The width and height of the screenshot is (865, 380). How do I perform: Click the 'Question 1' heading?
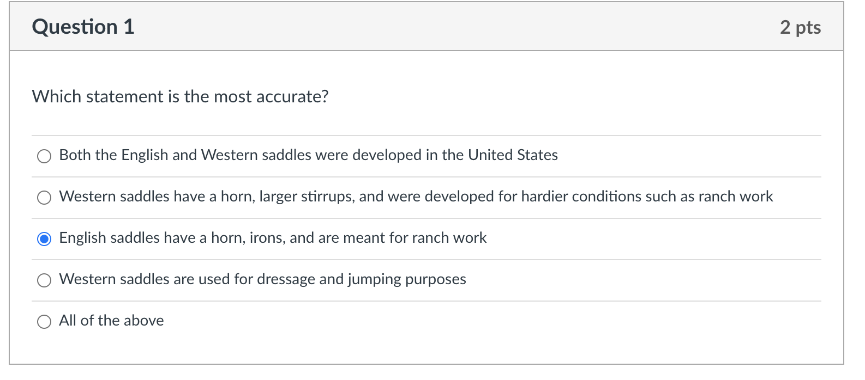83,27
